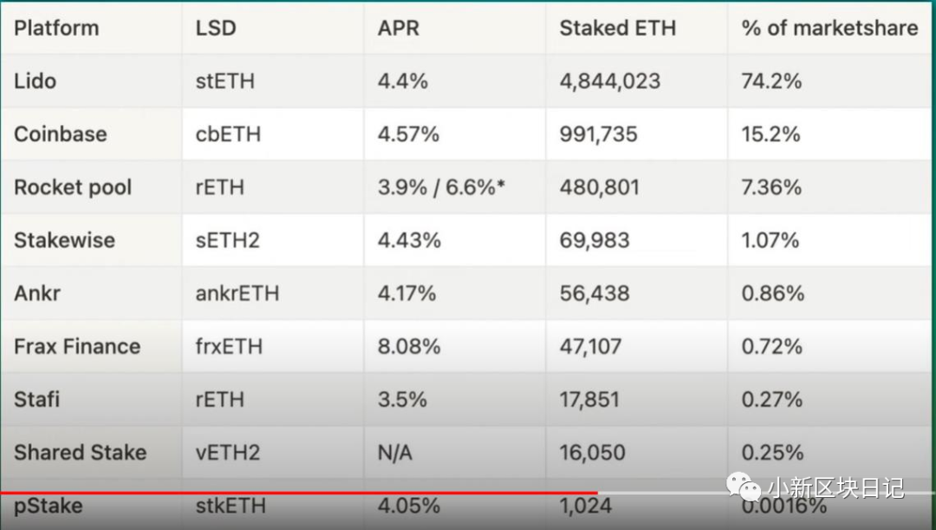Image resolution: width=936 pixels, height=530 pixels.
Task: Click the Coinbase row name
Action: (x=61, y=134)
